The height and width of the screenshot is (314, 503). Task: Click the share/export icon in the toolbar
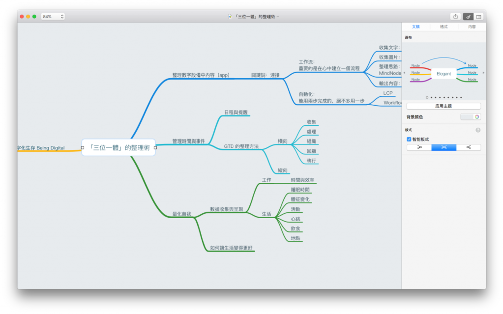pyautogui.click(x=455, y=16)
